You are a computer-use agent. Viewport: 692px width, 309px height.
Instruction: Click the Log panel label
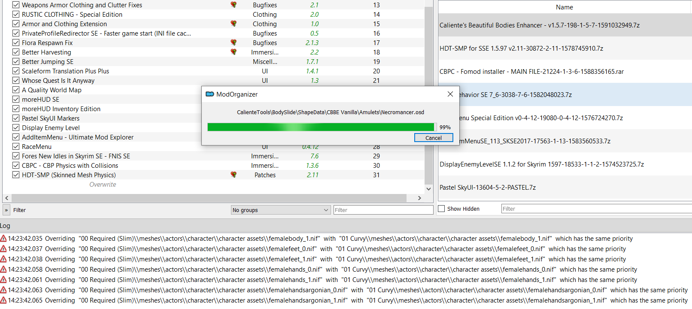coord(5,226)
